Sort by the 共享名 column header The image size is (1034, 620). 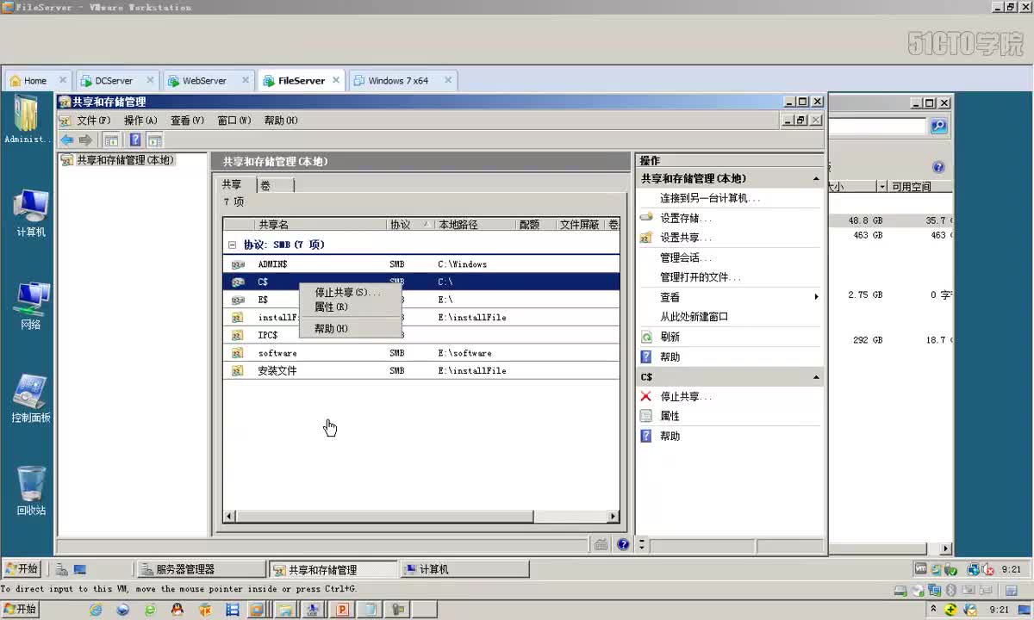(x=321, y=225)
